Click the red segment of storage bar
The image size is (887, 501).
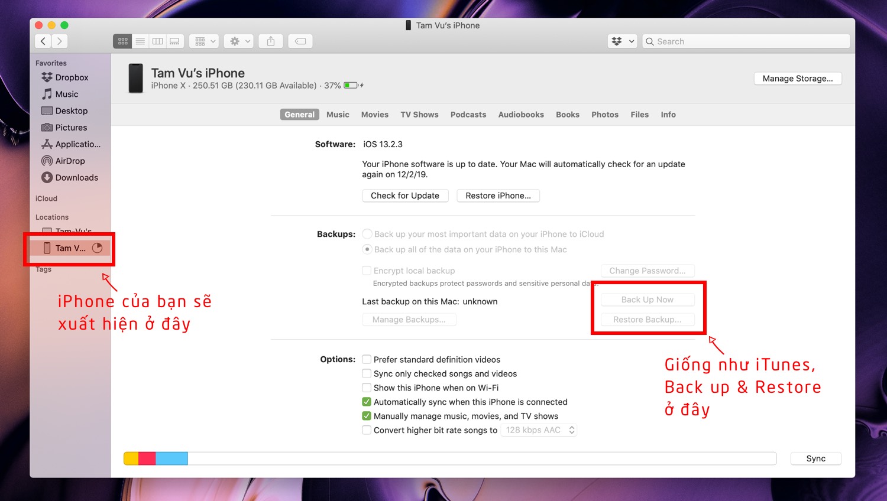point(147,458)
